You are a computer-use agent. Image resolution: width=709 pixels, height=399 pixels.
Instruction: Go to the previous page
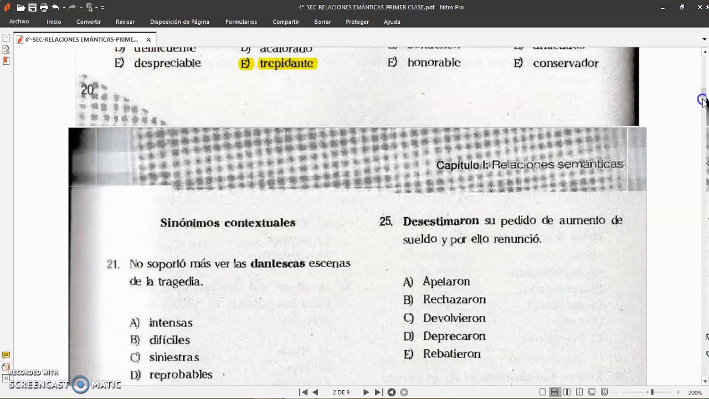(315, 392)
